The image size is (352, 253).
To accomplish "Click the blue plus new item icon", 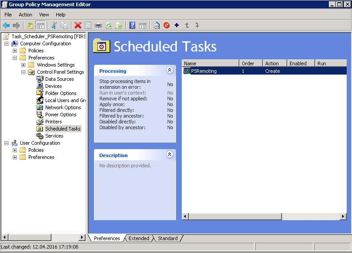I will (177, 25).
